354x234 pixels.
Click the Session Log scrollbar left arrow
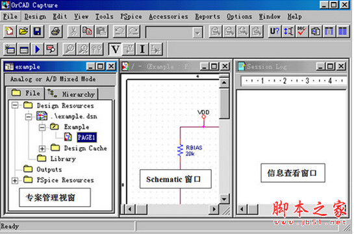click(x=242, y=209)
